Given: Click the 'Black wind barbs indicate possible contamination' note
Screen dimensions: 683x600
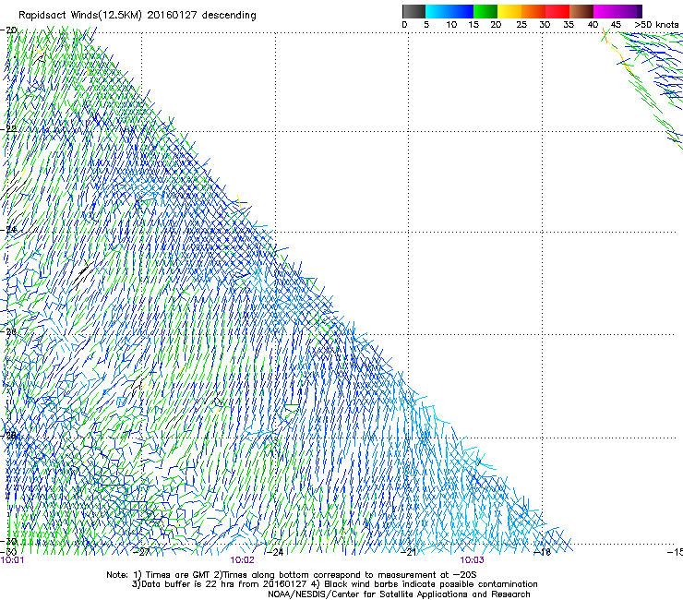Looking at the screenshot, I should pyautogui.click(x=425, y=584).
